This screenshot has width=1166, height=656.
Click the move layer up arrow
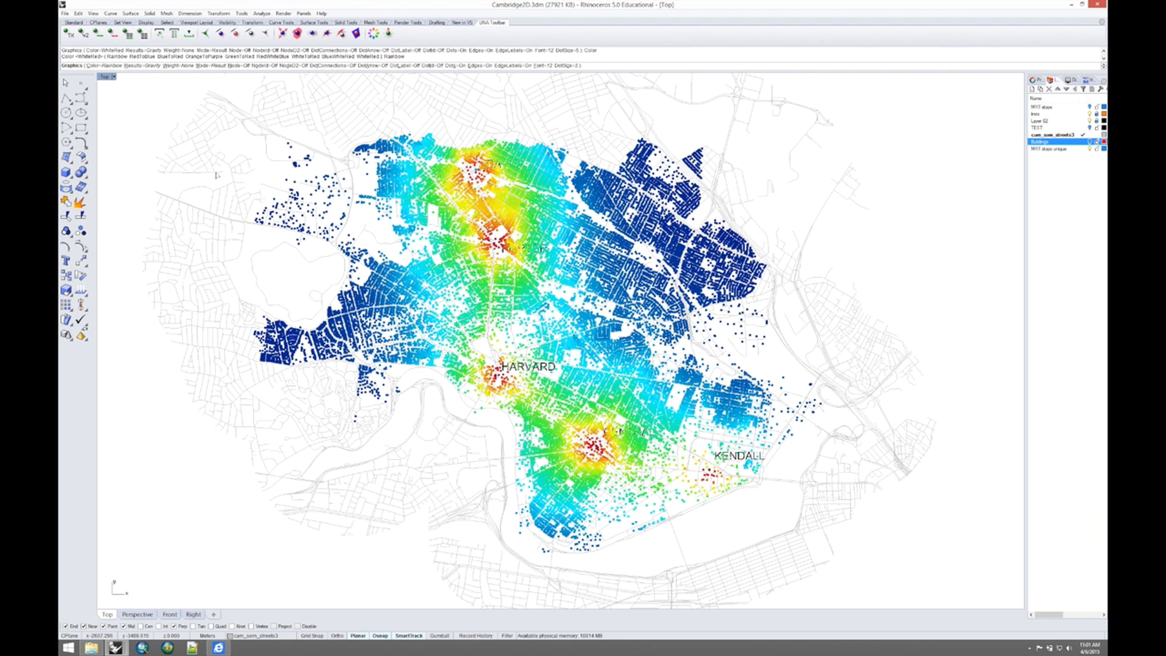tap(1058, 89)
